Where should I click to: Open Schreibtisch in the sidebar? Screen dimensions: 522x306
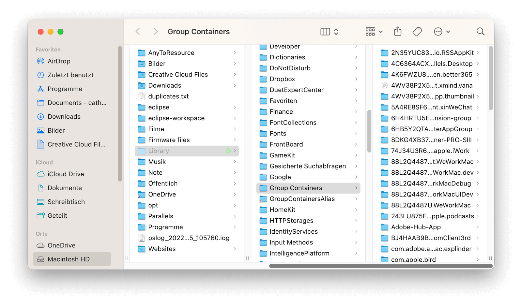click(72, 202)
